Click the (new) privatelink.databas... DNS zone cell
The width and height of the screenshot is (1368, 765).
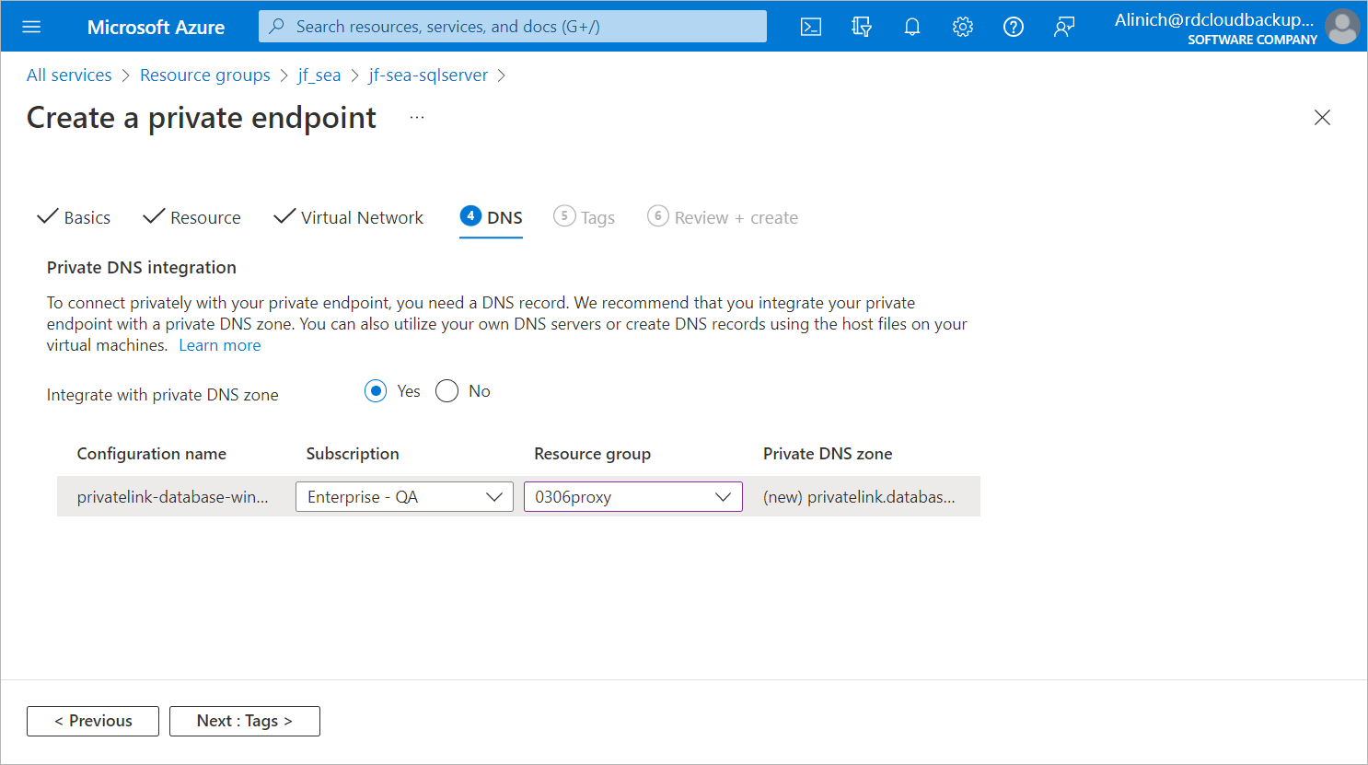(x=860, y=497)
